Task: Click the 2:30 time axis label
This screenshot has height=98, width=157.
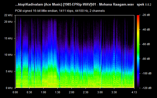Action: pyautogui.click(x=86, y=92)
